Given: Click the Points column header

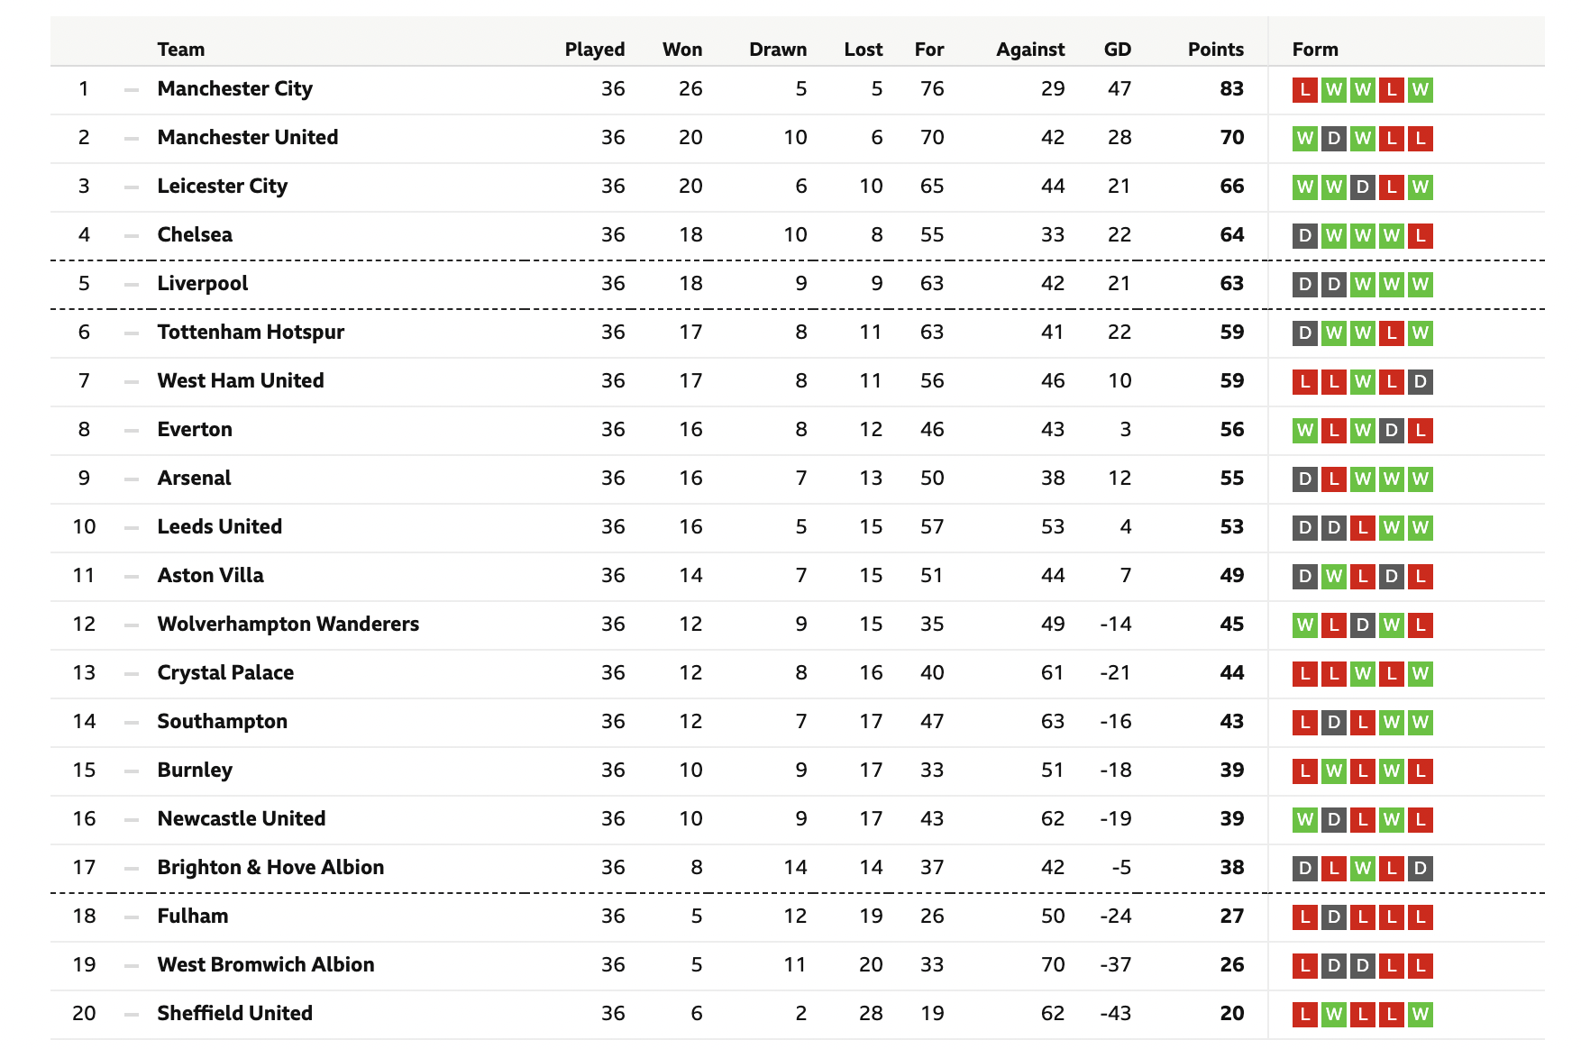Looking at the screenshot, I should [x=1215, y=50].
